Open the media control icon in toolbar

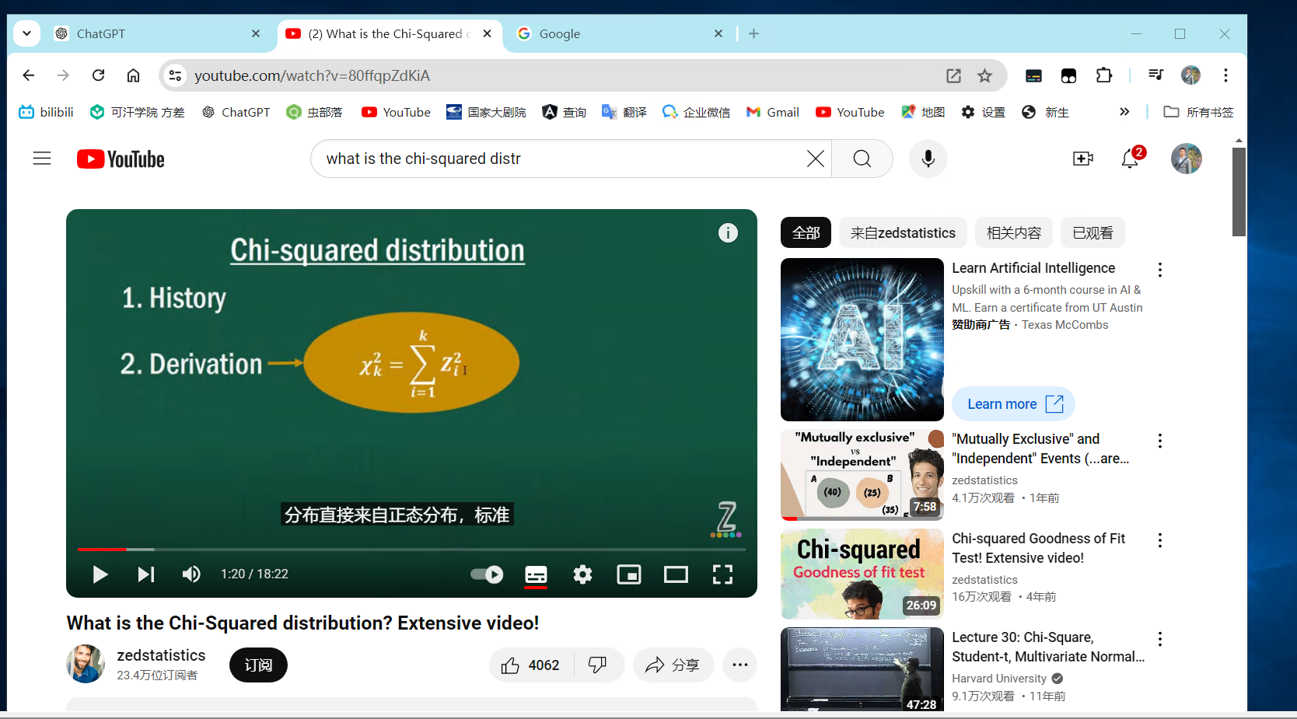[x=1155, y=75]
